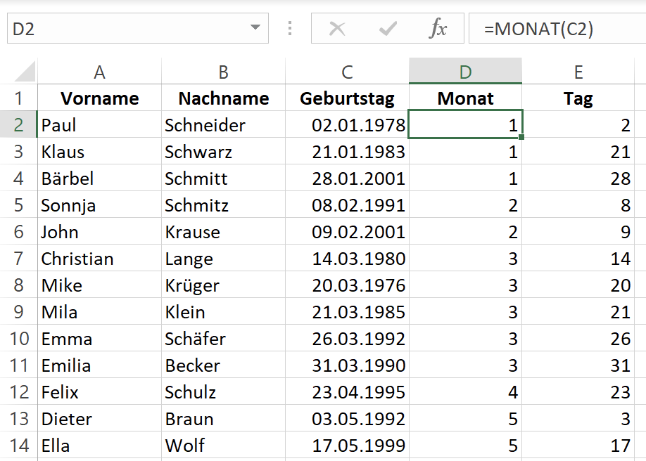Click the formula field containing =MONAT(C2)

(x=557, y=28)
